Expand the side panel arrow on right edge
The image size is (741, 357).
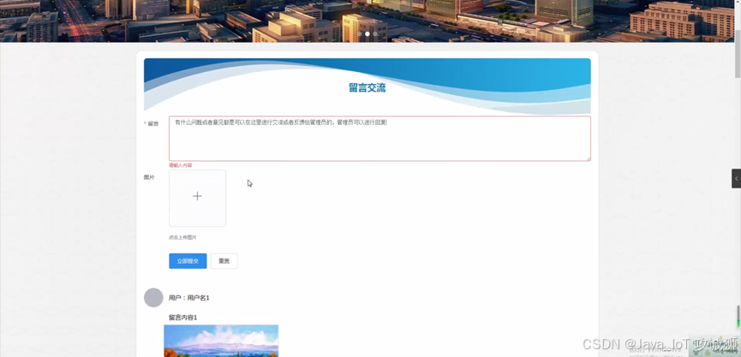click(736, 178)
